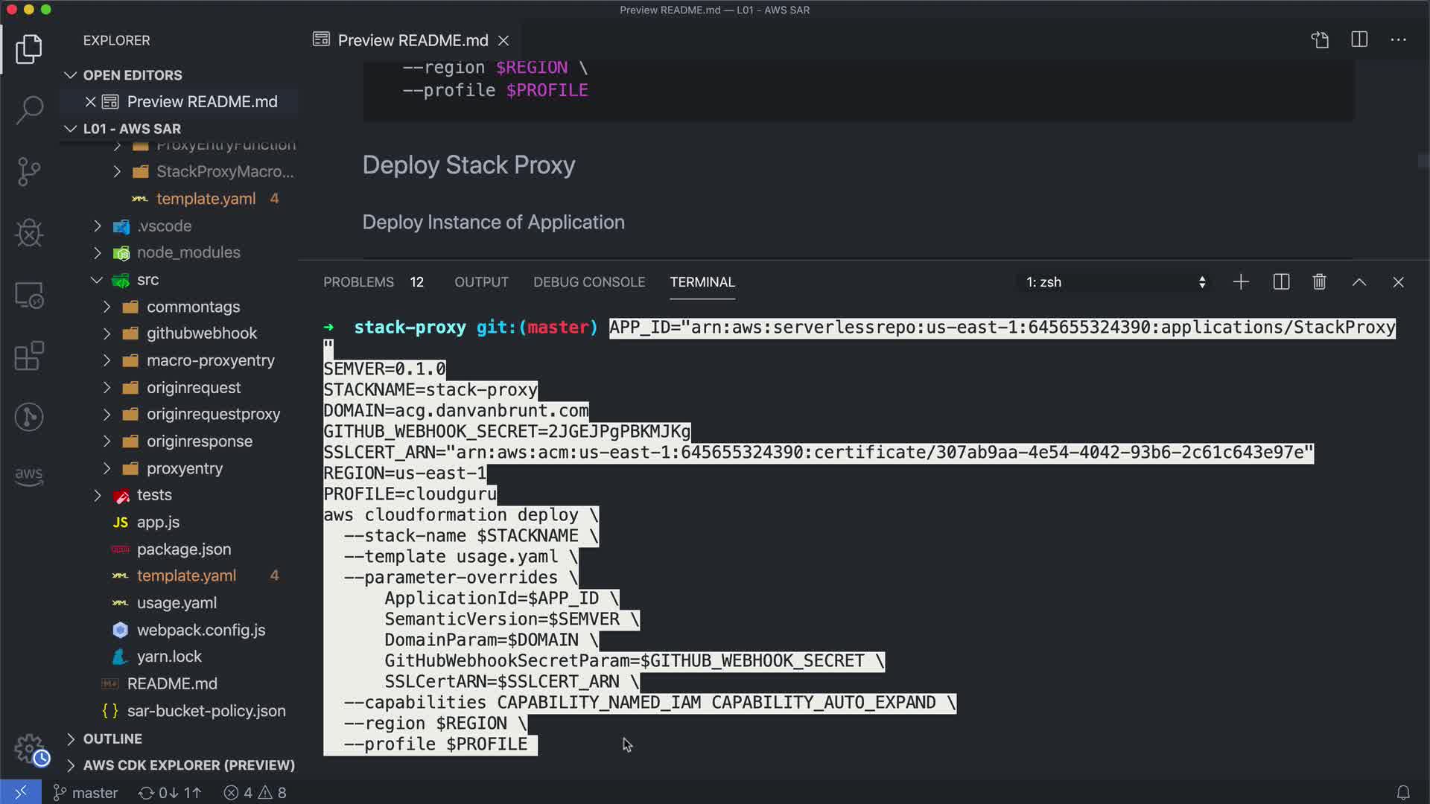Show notifications bell in status bar
This screenshot has height=804, width=1430.
tap(1402, 793)
